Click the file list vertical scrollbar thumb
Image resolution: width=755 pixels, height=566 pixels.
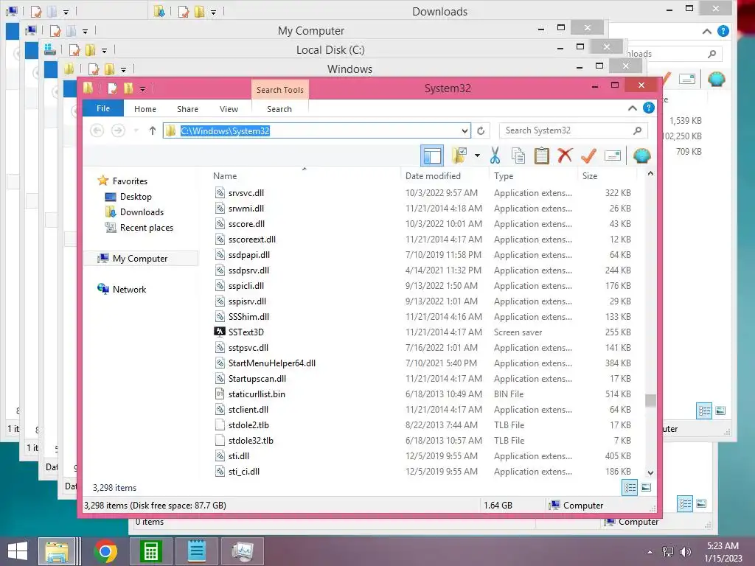point(650,400)
